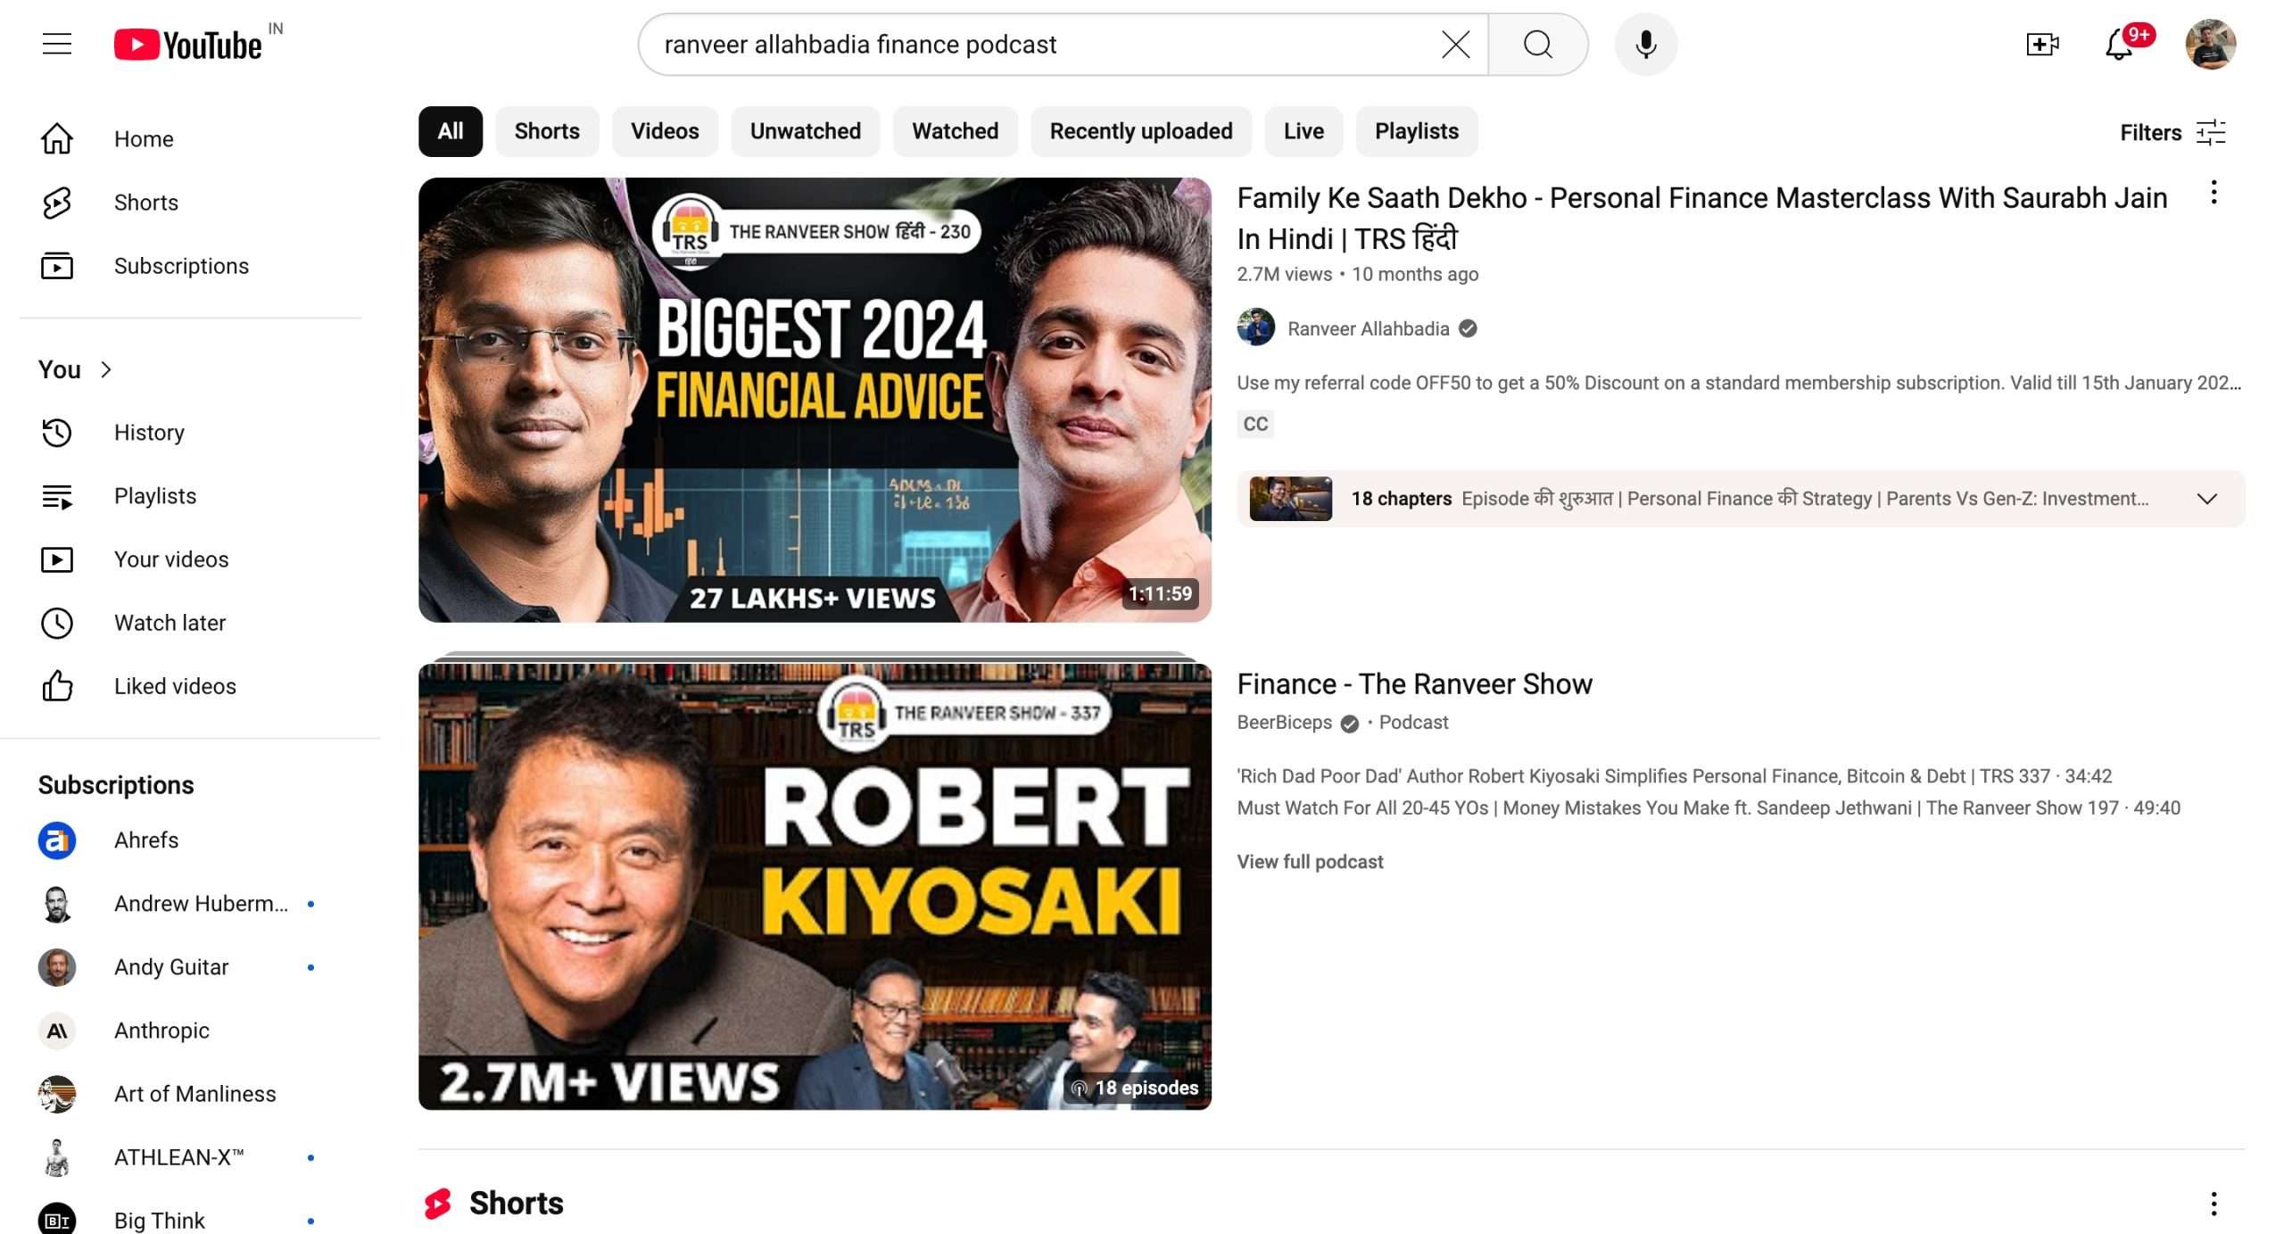Screen dimensions: 2284x1234
Task: Open the Filters panel
Action: pyautogui.click(x=2173, y=132)
